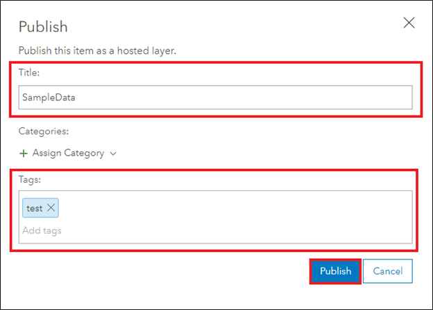Viewport: 433px width, 310px height.
Task: Click the SampleData text in Title field
Action: (49, 98)
